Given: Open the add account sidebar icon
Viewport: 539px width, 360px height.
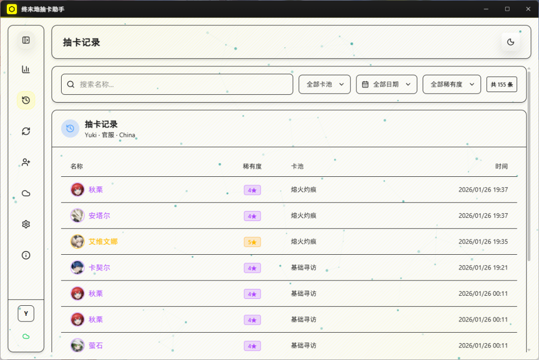Looking at the screenshot, I should point(26,162).
